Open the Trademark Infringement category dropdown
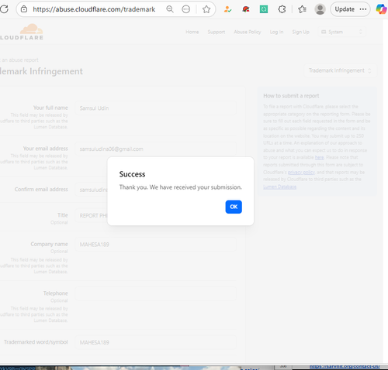The image size is (388, 370). click(340, 70)
